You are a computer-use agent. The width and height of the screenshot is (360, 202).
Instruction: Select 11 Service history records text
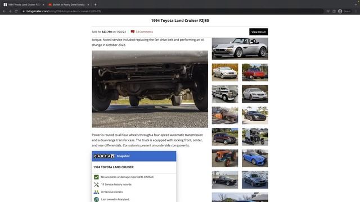pos(116,185)
